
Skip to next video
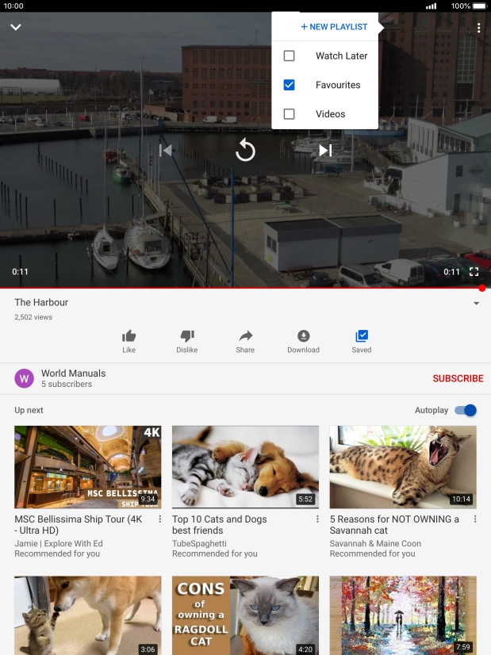tap(325, 150)
